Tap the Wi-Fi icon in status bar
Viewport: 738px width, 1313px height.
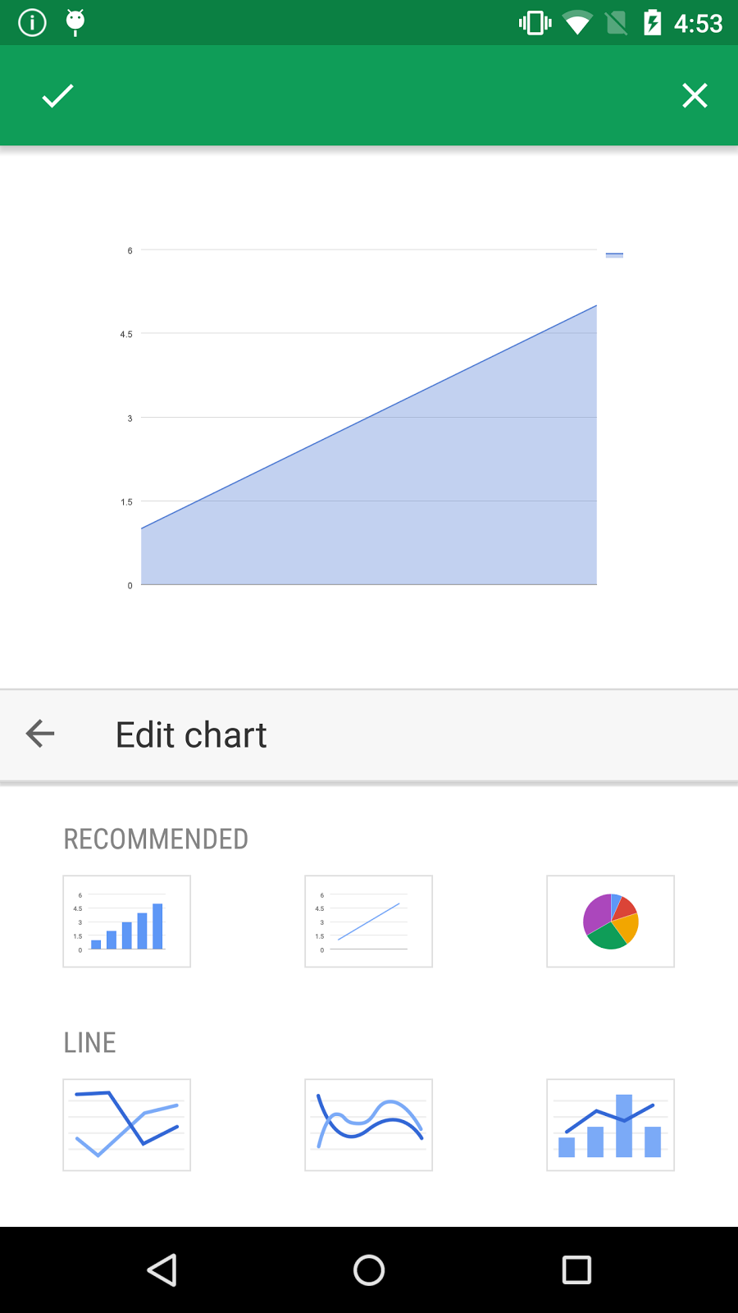577,22
